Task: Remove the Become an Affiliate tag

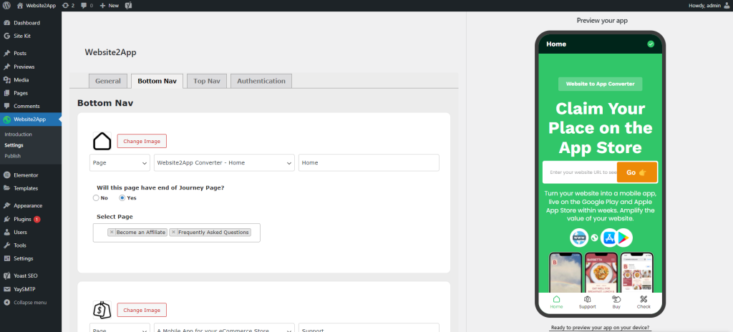Action: point(112,232)
